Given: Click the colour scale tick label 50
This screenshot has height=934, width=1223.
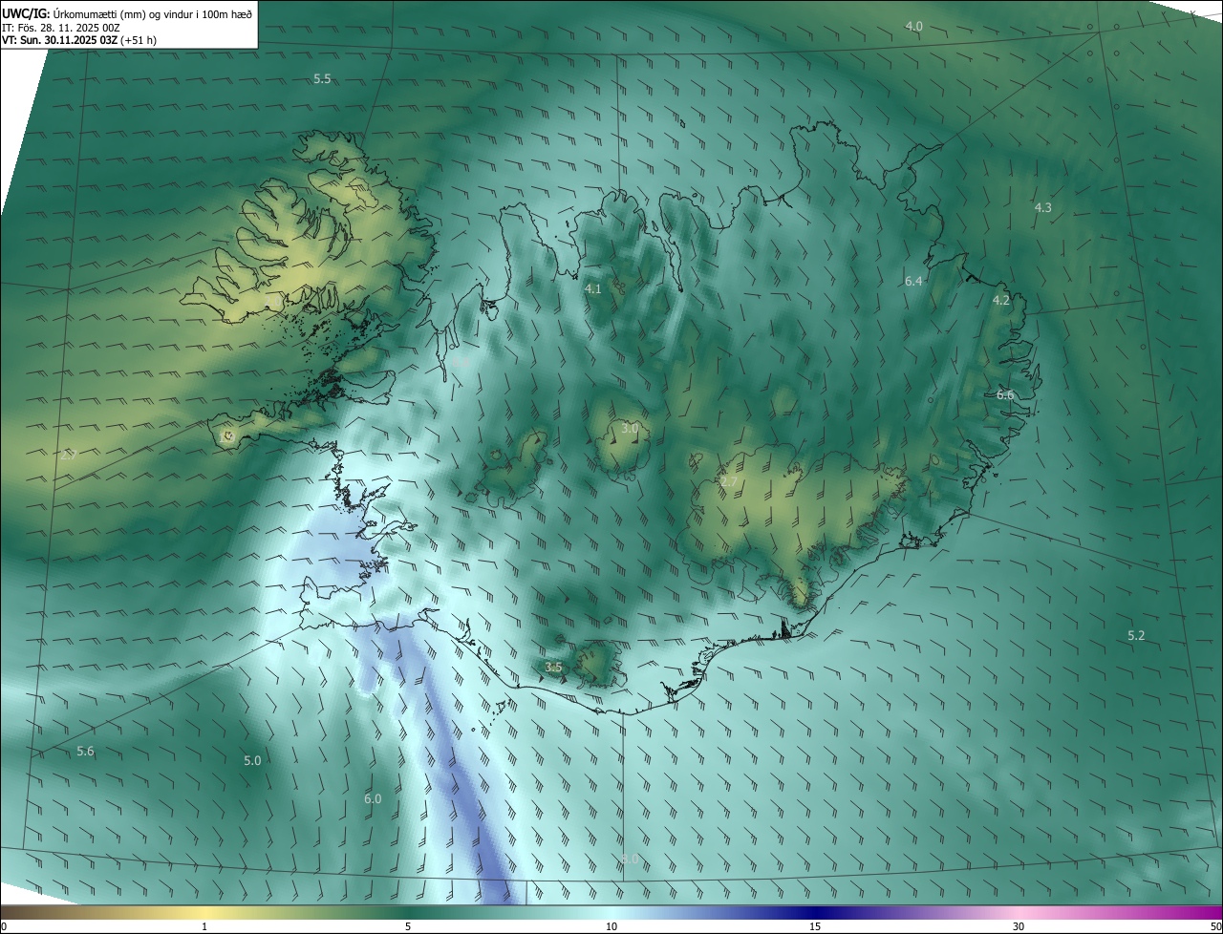Looking at the screenshot, I should pos(1215,926).
